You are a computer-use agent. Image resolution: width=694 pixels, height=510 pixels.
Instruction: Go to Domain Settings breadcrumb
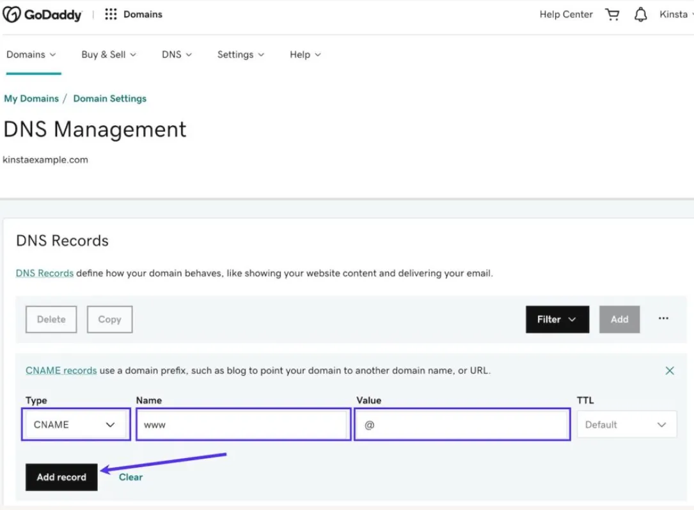click(x=110, y=99)
